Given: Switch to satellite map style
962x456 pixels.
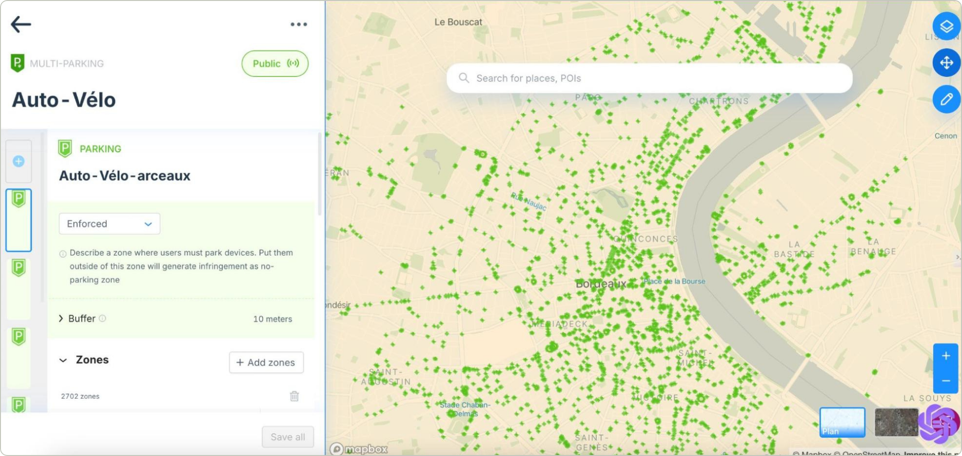Looking at the screenshot, I should 896,422.
